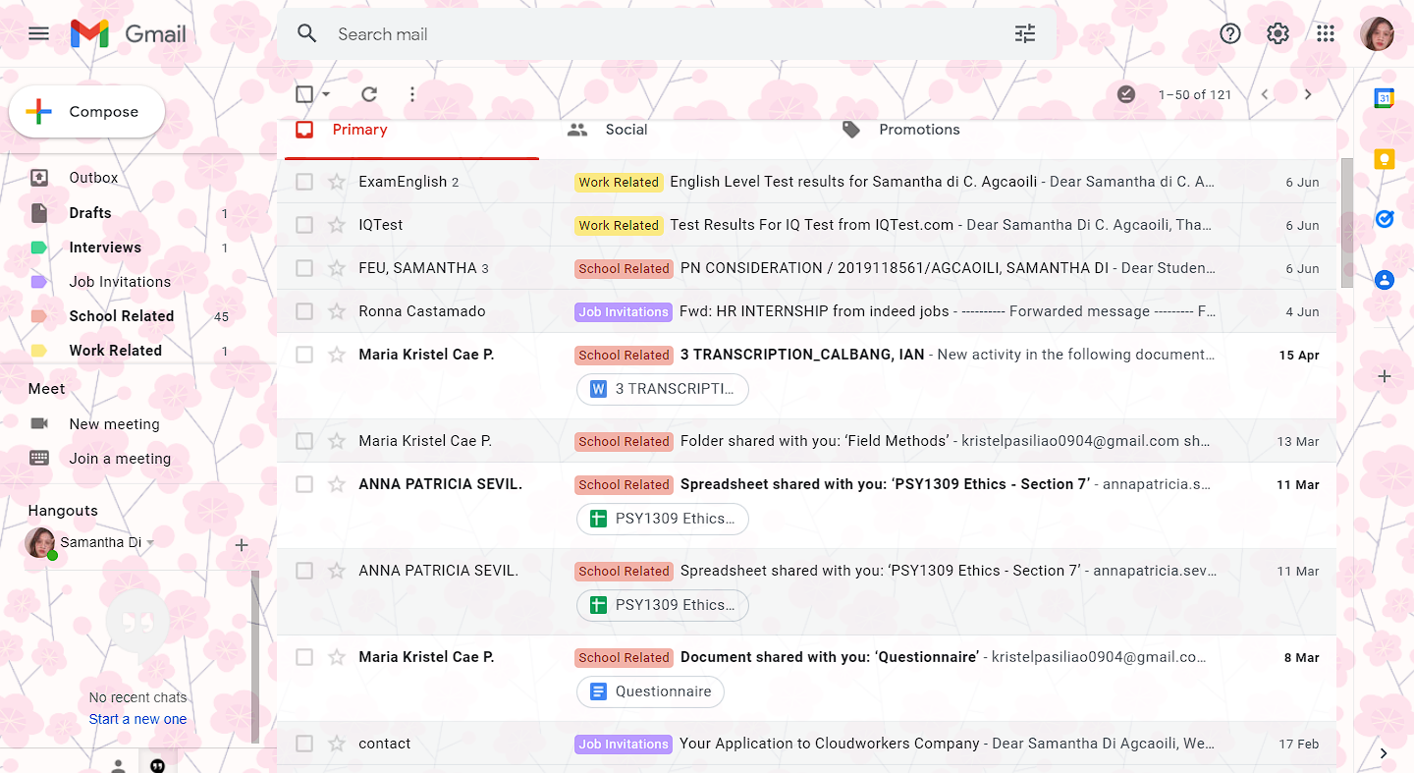Viewport: 1414px width, 773px height.
Task: Check the Cloudworkers application email
Action: (x=304, y=744)
